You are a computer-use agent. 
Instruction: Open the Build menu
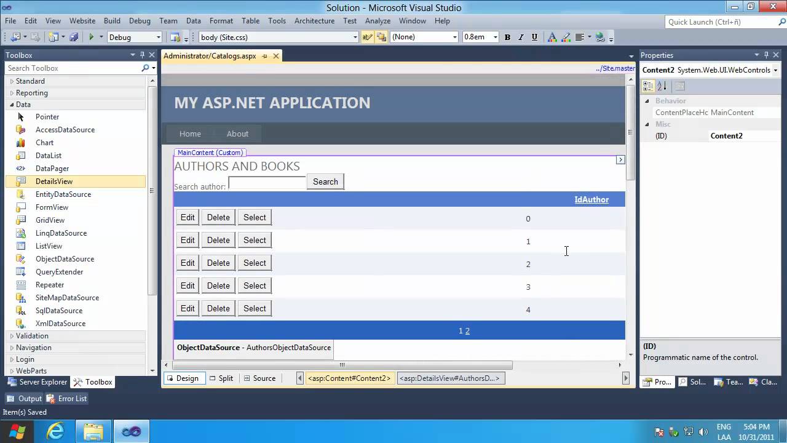[112, 20]
